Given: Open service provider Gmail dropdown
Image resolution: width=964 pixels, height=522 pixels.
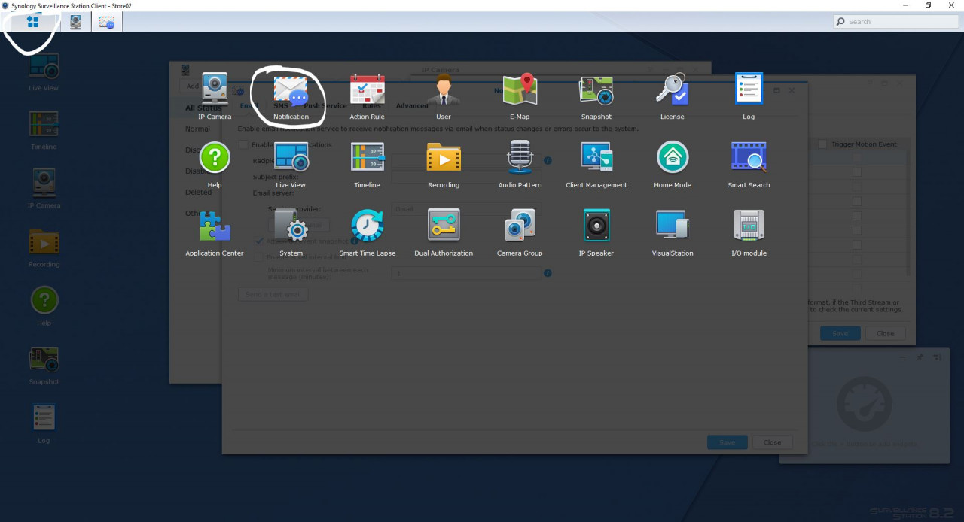Looking at the screenshot, I should pos(466,209).
